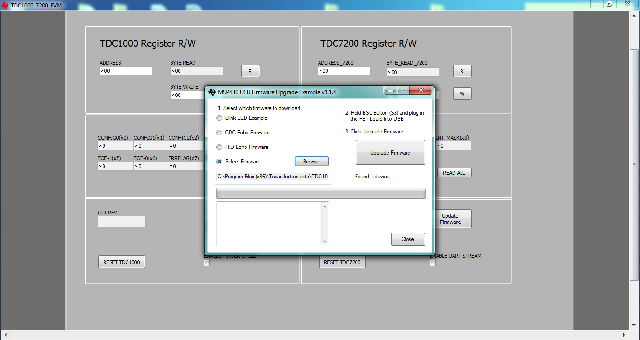
Task: Click the GUI REV field
Action: [x=122, y=222]
